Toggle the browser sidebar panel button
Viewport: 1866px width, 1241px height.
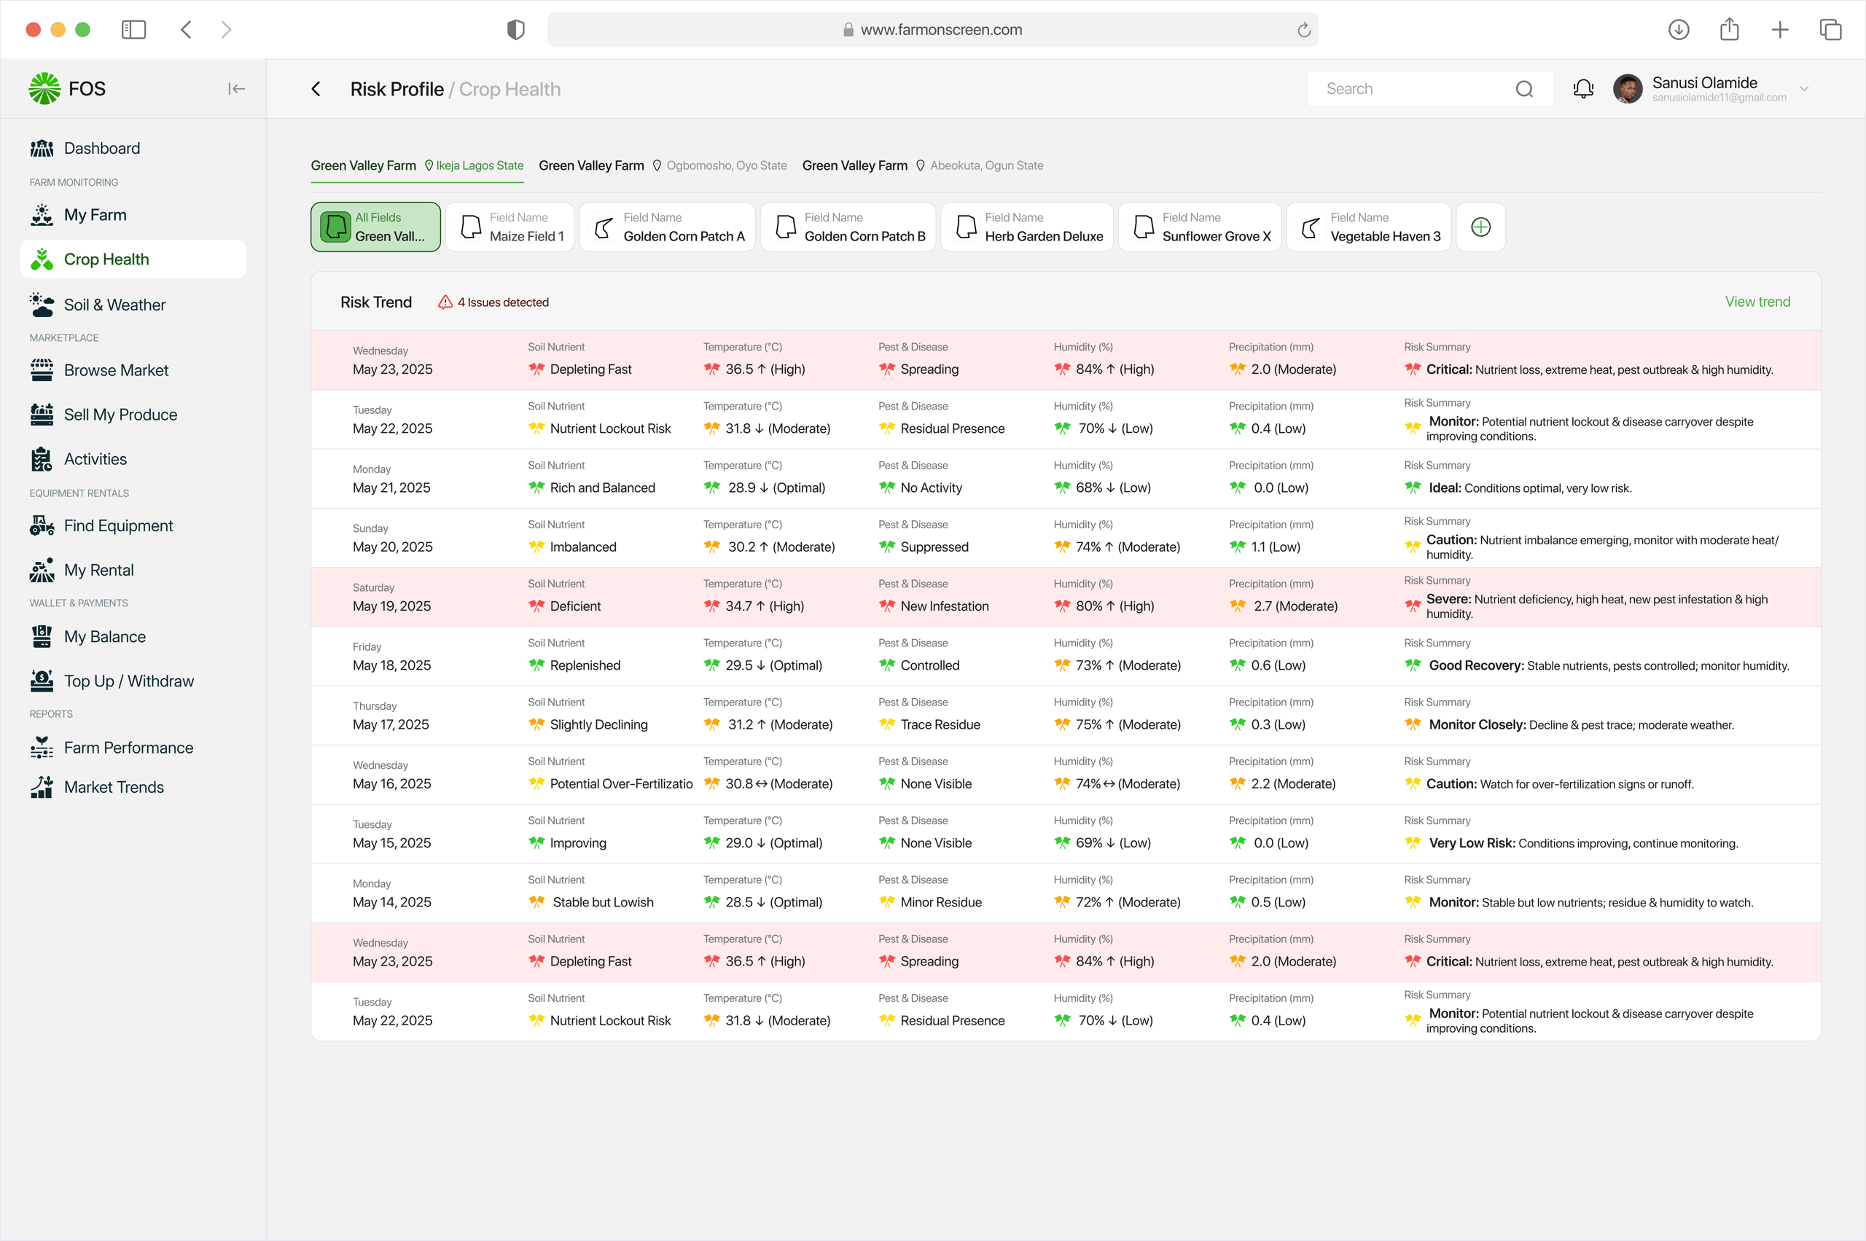coord(133,29)
